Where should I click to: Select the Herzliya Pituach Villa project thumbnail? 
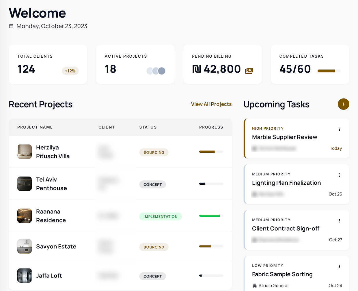25,152
